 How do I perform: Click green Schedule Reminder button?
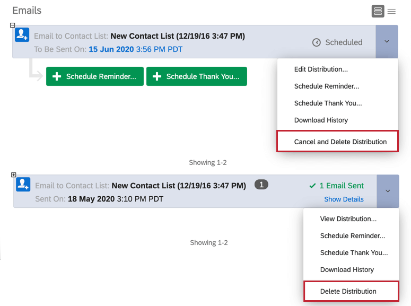pos(95,76)
